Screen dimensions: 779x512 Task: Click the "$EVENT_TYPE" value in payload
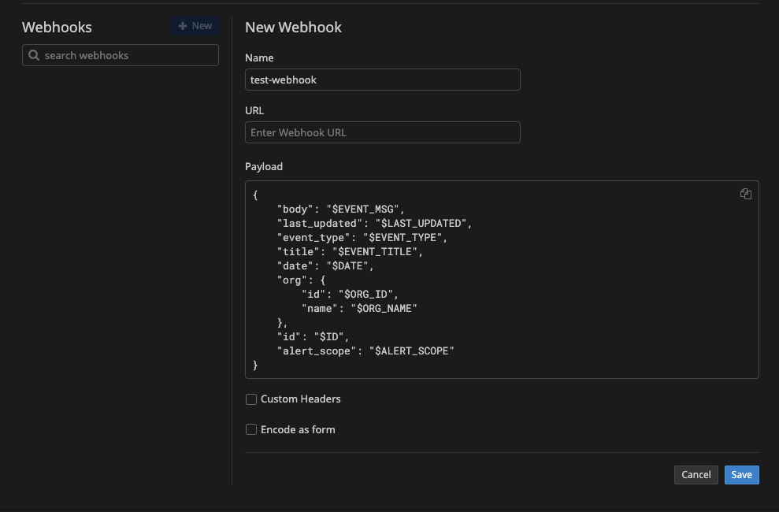click(402, 237)
